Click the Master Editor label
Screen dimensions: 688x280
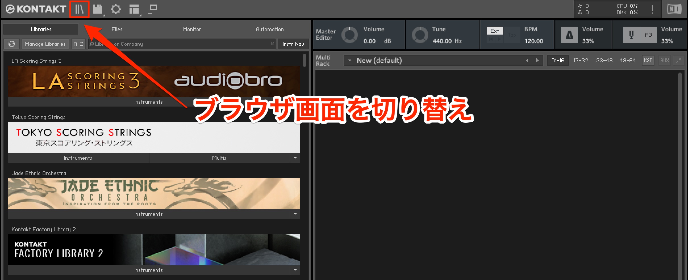[326, 35]
